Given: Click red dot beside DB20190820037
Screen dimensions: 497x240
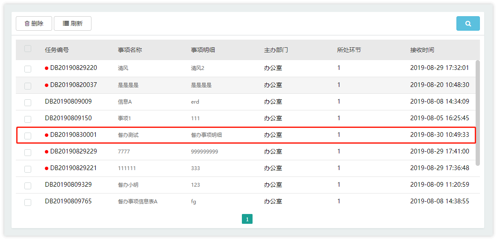Looking at the screenshot, I should pos(47,85).
